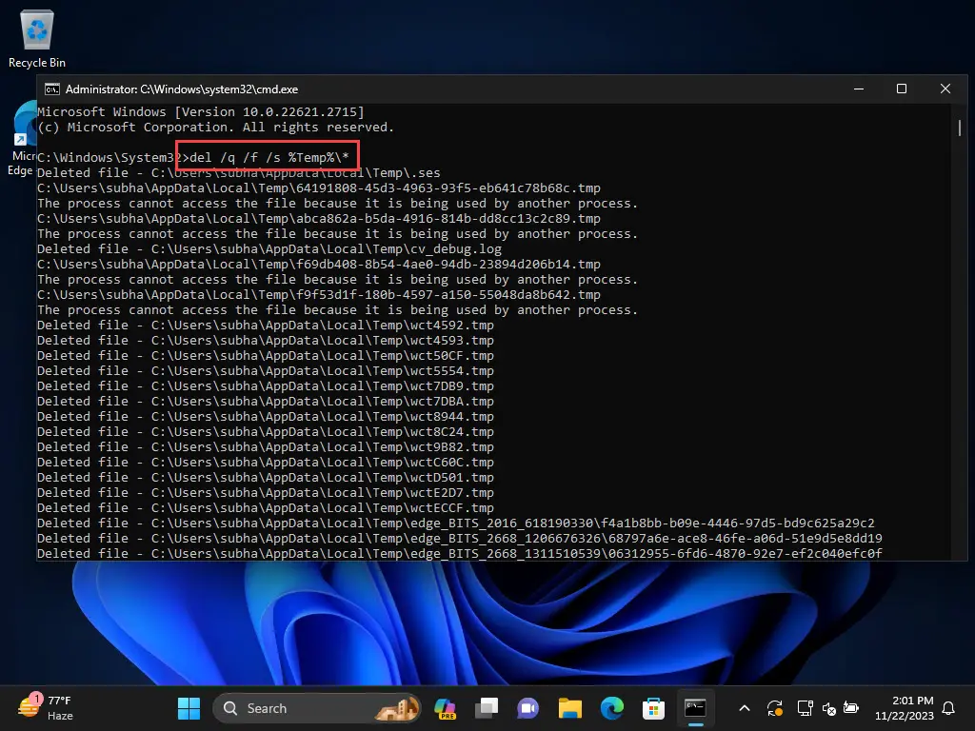Click the console window scrollbar
Viewport: 975px width, 731px height.
(x=959, y=128)
